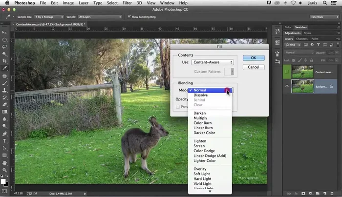Screen dimensions: 342x197
Task: Select the Lasso tool
Action: click(x=4, y=47)
